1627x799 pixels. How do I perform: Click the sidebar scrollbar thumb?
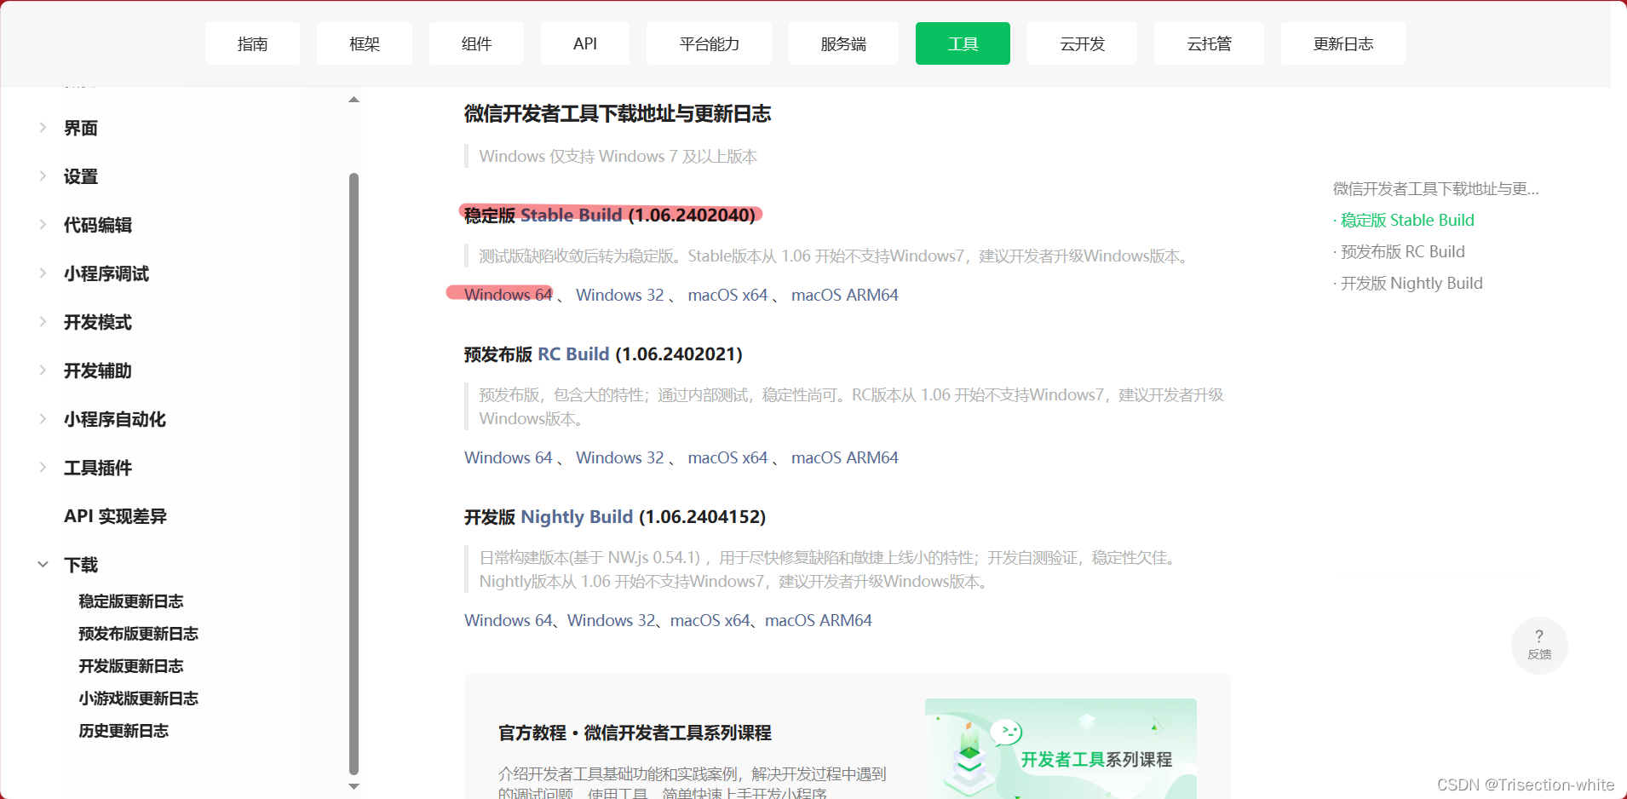coord(354,473)
